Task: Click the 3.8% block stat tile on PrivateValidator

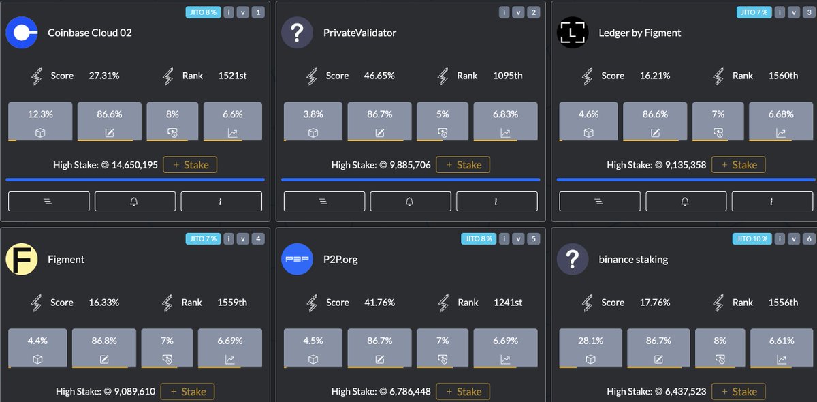Action: tap(313, 121)
